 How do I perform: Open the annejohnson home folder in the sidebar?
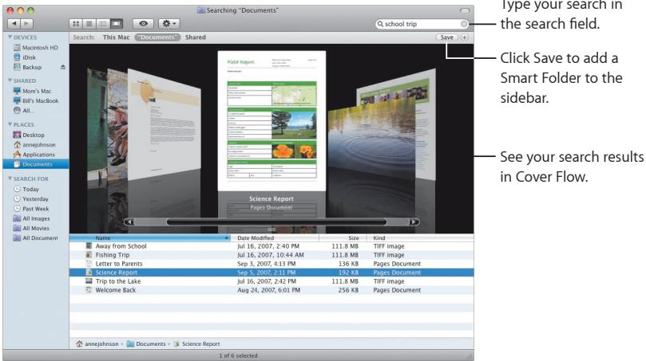point(34,145)
